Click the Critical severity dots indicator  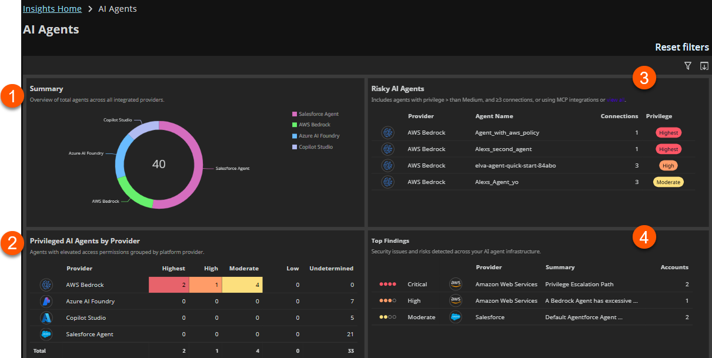point(388,285)
